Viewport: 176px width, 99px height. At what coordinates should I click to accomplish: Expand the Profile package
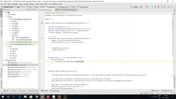10,28
